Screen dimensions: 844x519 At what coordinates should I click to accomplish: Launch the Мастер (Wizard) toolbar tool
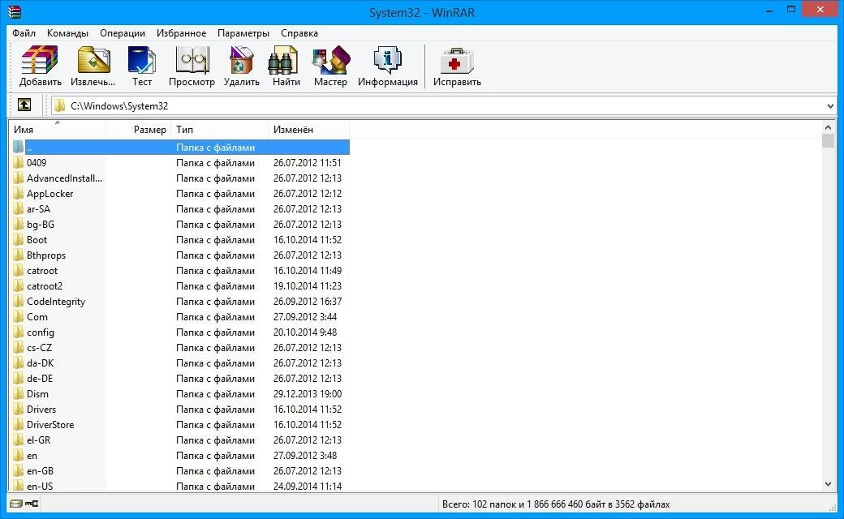point(330,66)
